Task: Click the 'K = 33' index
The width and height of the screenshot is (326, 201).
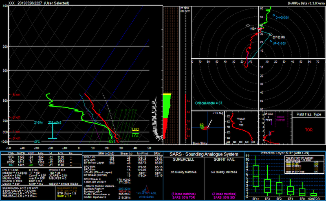Action: [x=33, y=170]
